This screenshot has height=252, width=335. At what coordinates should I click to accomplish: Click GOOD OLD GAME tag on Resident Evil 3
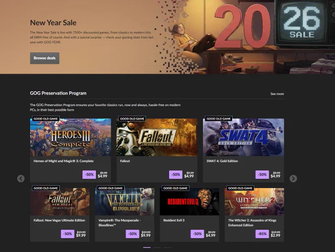[x=175, y=188]
